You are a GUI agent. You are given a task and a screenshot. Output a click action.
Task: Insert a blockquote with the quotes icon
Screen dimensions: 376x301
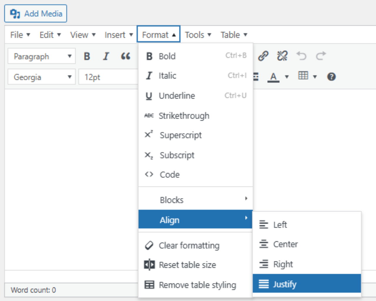(x=125, y=56)
